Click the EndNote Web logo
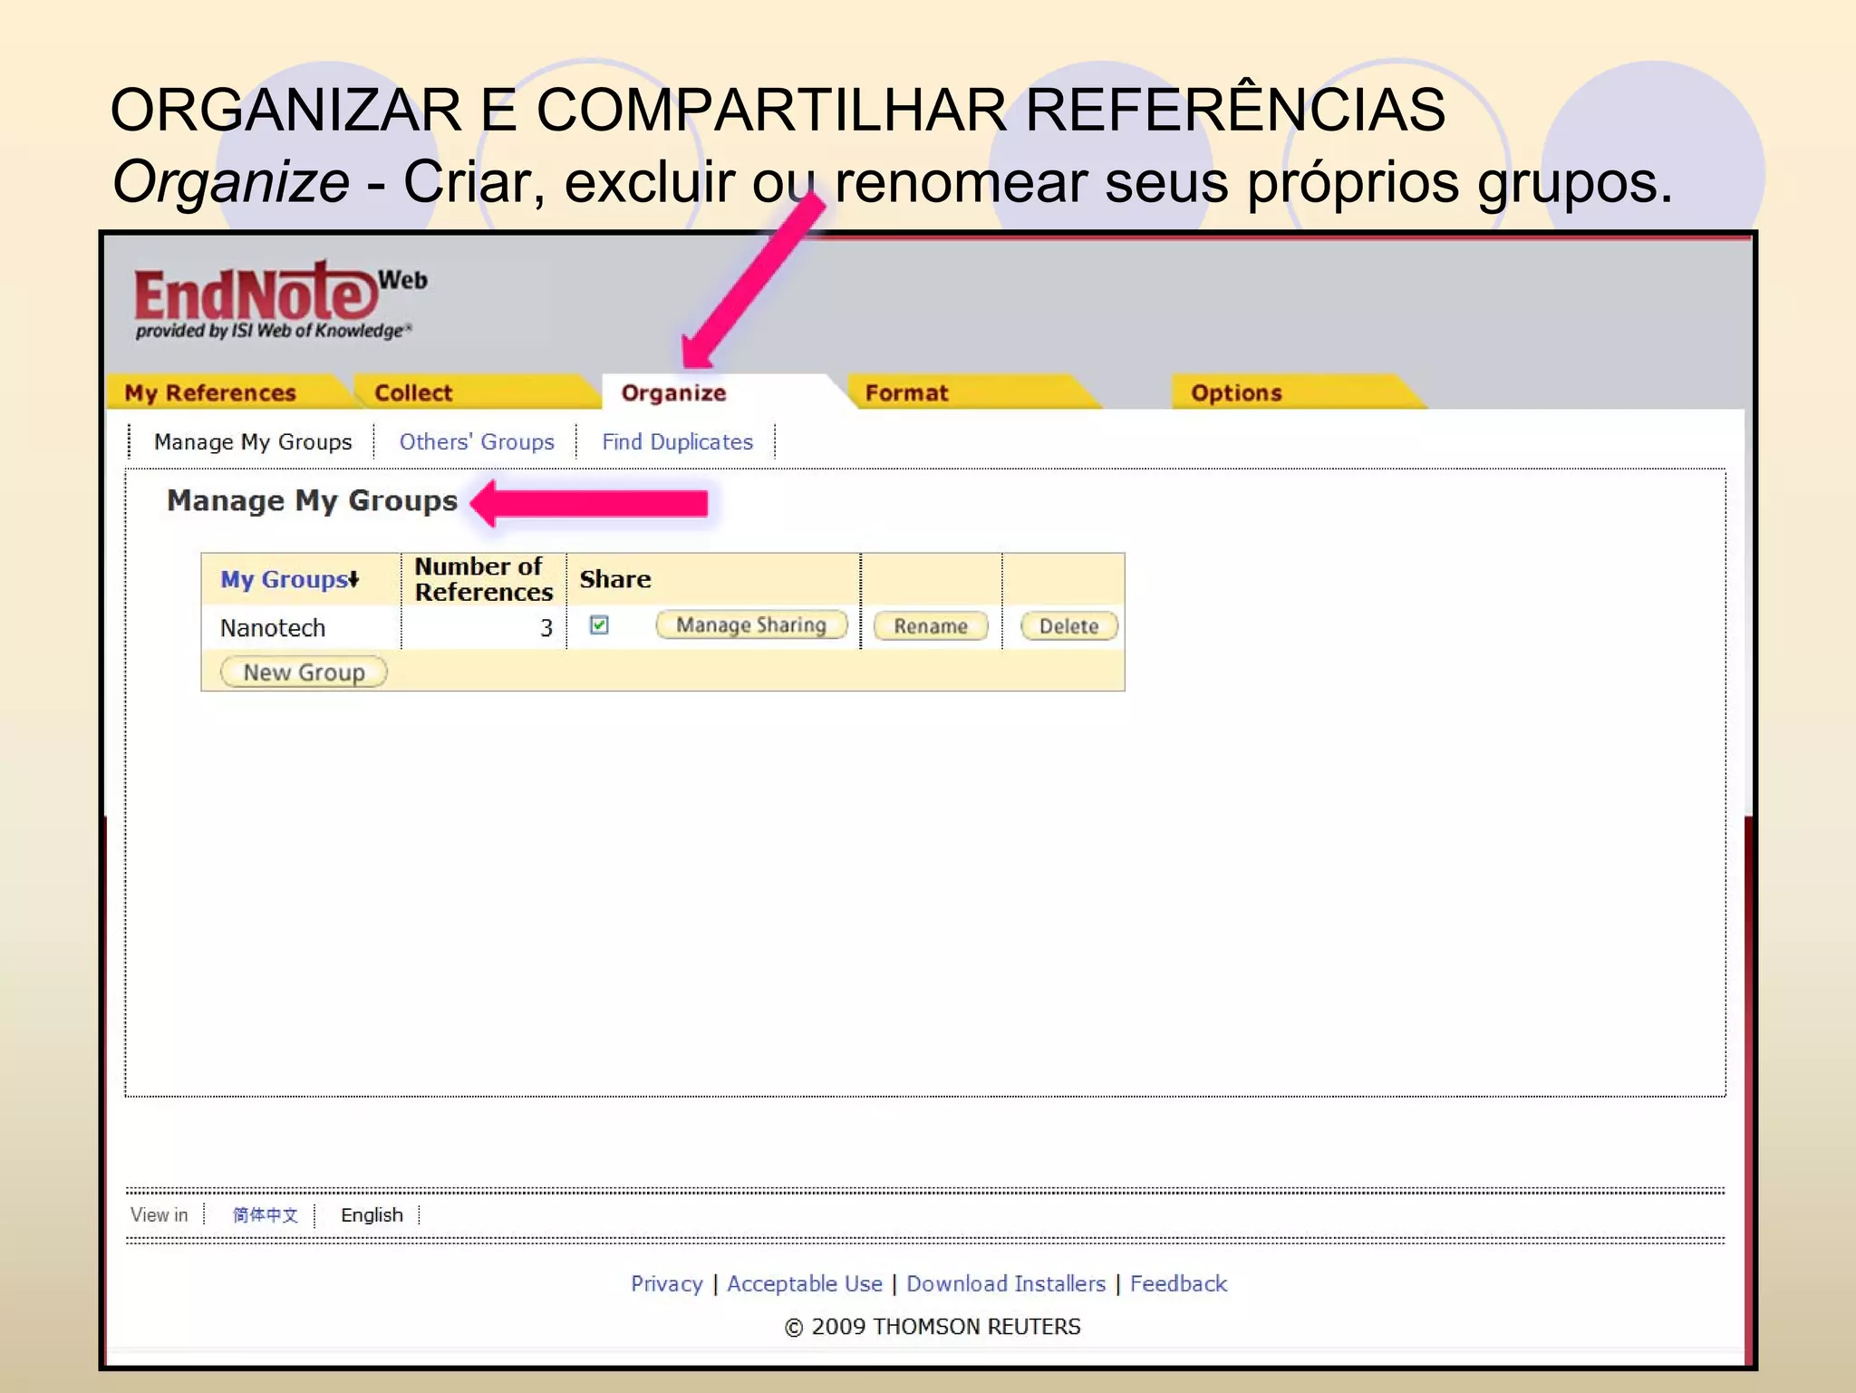 click(x=280, y=302)
